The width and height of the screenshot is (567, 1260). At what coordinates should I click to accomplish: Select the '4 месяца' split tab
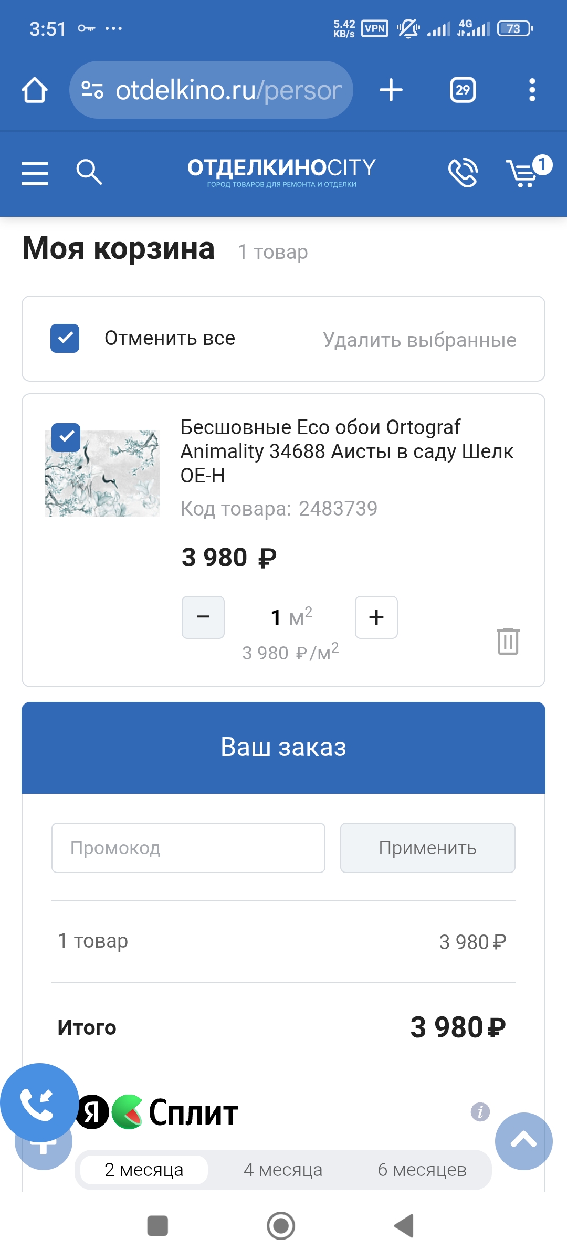click(283, 1170)
